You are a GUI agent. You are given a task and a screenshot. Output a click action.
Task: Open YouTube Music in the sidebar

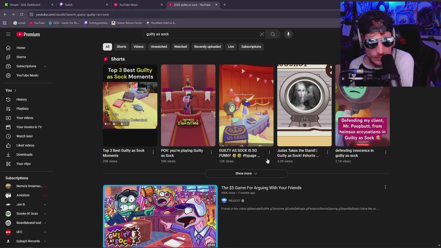tap(27, 75)
